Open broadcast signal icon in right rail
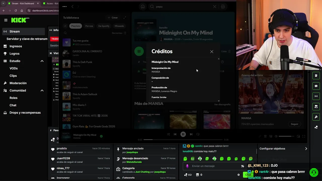This screenshot has width=322, height=181. point(316,96)
